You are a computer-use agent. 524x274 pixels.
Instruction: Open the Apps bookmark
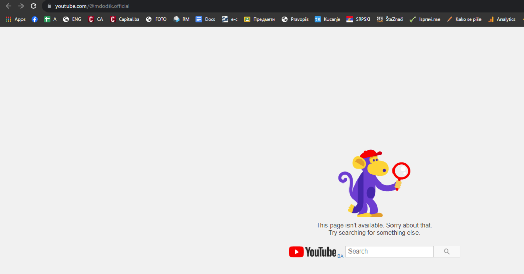15,19
